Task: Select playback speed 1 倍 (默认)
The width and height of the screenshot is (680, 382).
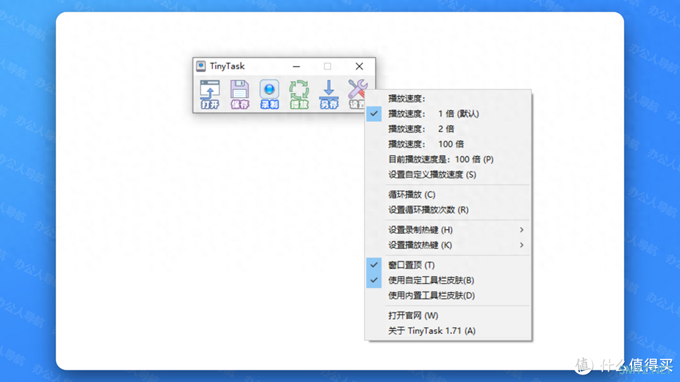Action: 448,114
